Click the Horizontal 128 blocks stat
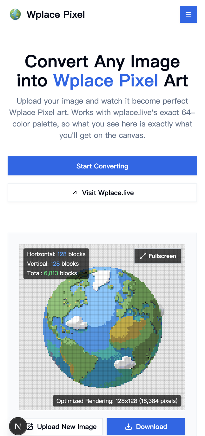 (x=56, y=254)
